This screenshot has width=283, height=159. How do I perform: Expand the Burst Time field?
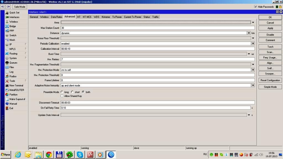coord(249,54)
